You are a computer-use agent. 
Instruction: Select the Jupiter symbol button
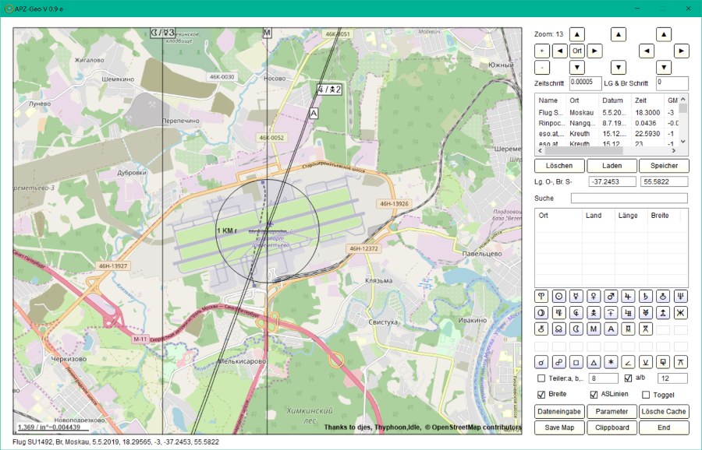coord(628,297)
